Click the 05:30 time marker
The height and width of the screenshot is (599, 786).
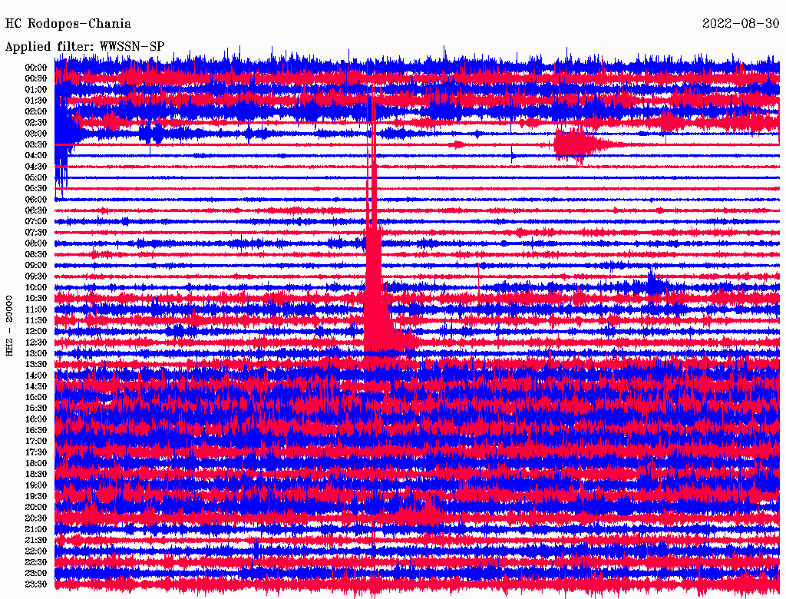point(36,188)
